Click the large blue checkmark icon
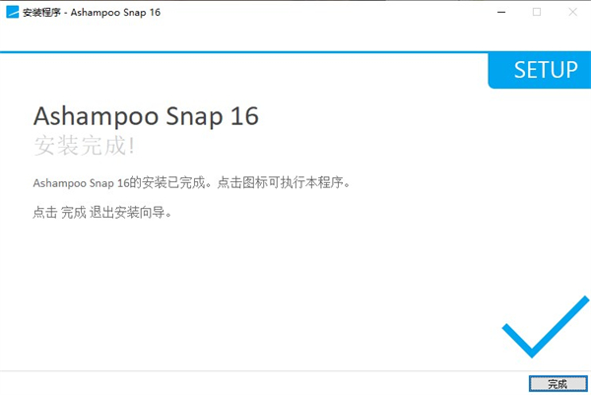 [x=546, y=326]
